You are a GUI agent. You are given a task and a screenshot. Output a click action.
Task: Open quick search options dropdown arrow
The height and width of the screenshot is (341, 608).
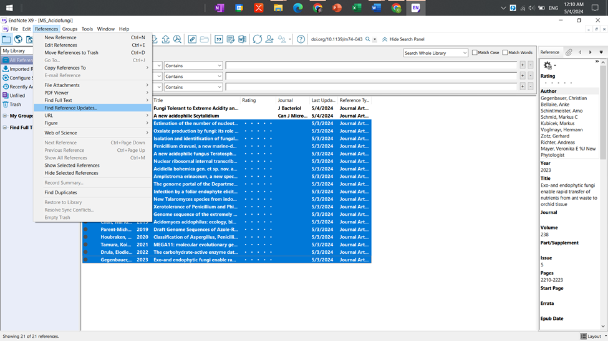click(375, 39)
